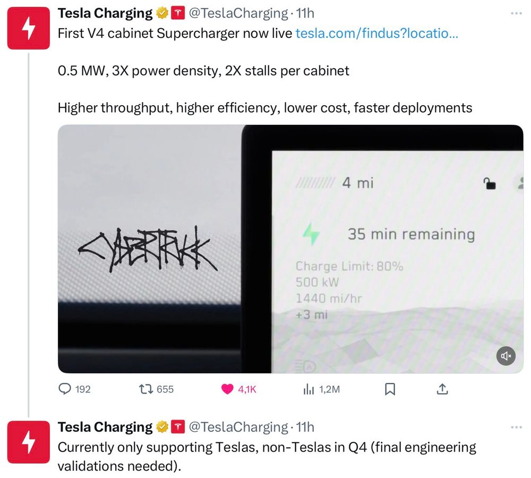Unmute the video with the speaker icon
Image resolution: width=531 pixels, height=478 pixels.
point(506,356)
